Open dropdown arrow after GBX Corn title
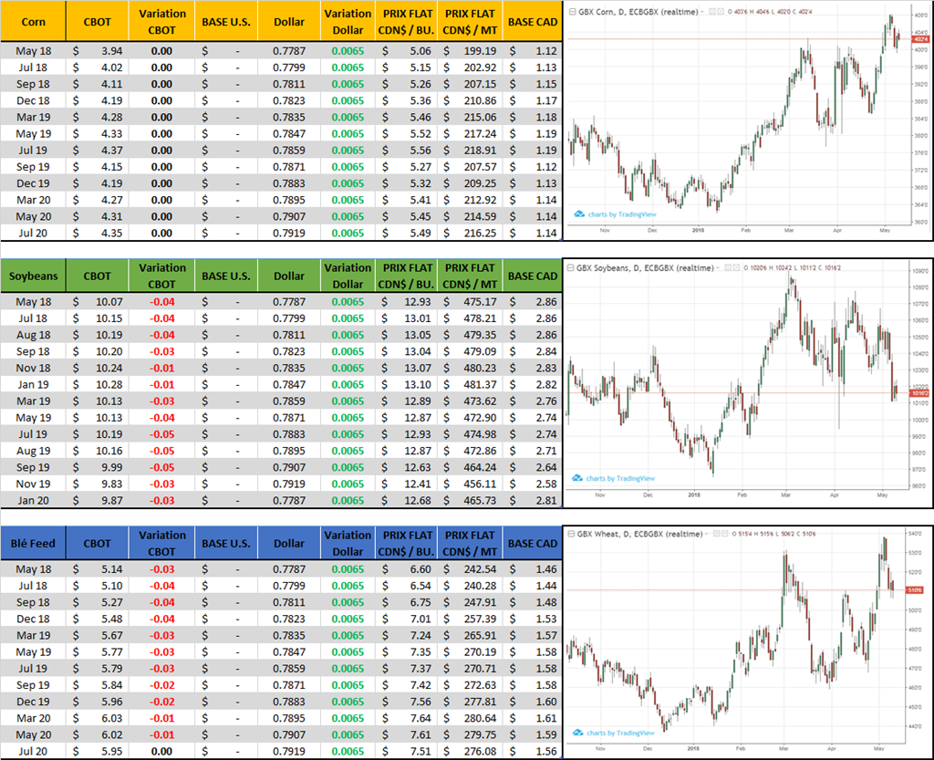Screen dimensions: 934x760 click(702, 12)
